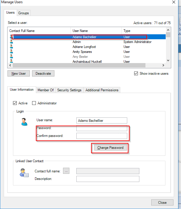This screenshot has width=181, height=209.
Task: Click user list scroll down arrow
Action: 168,60
